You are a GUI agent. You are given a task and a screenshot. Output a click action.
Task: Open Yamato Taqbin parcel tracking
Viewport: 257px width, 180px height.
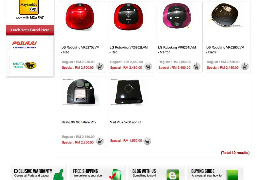pos(30,65)
